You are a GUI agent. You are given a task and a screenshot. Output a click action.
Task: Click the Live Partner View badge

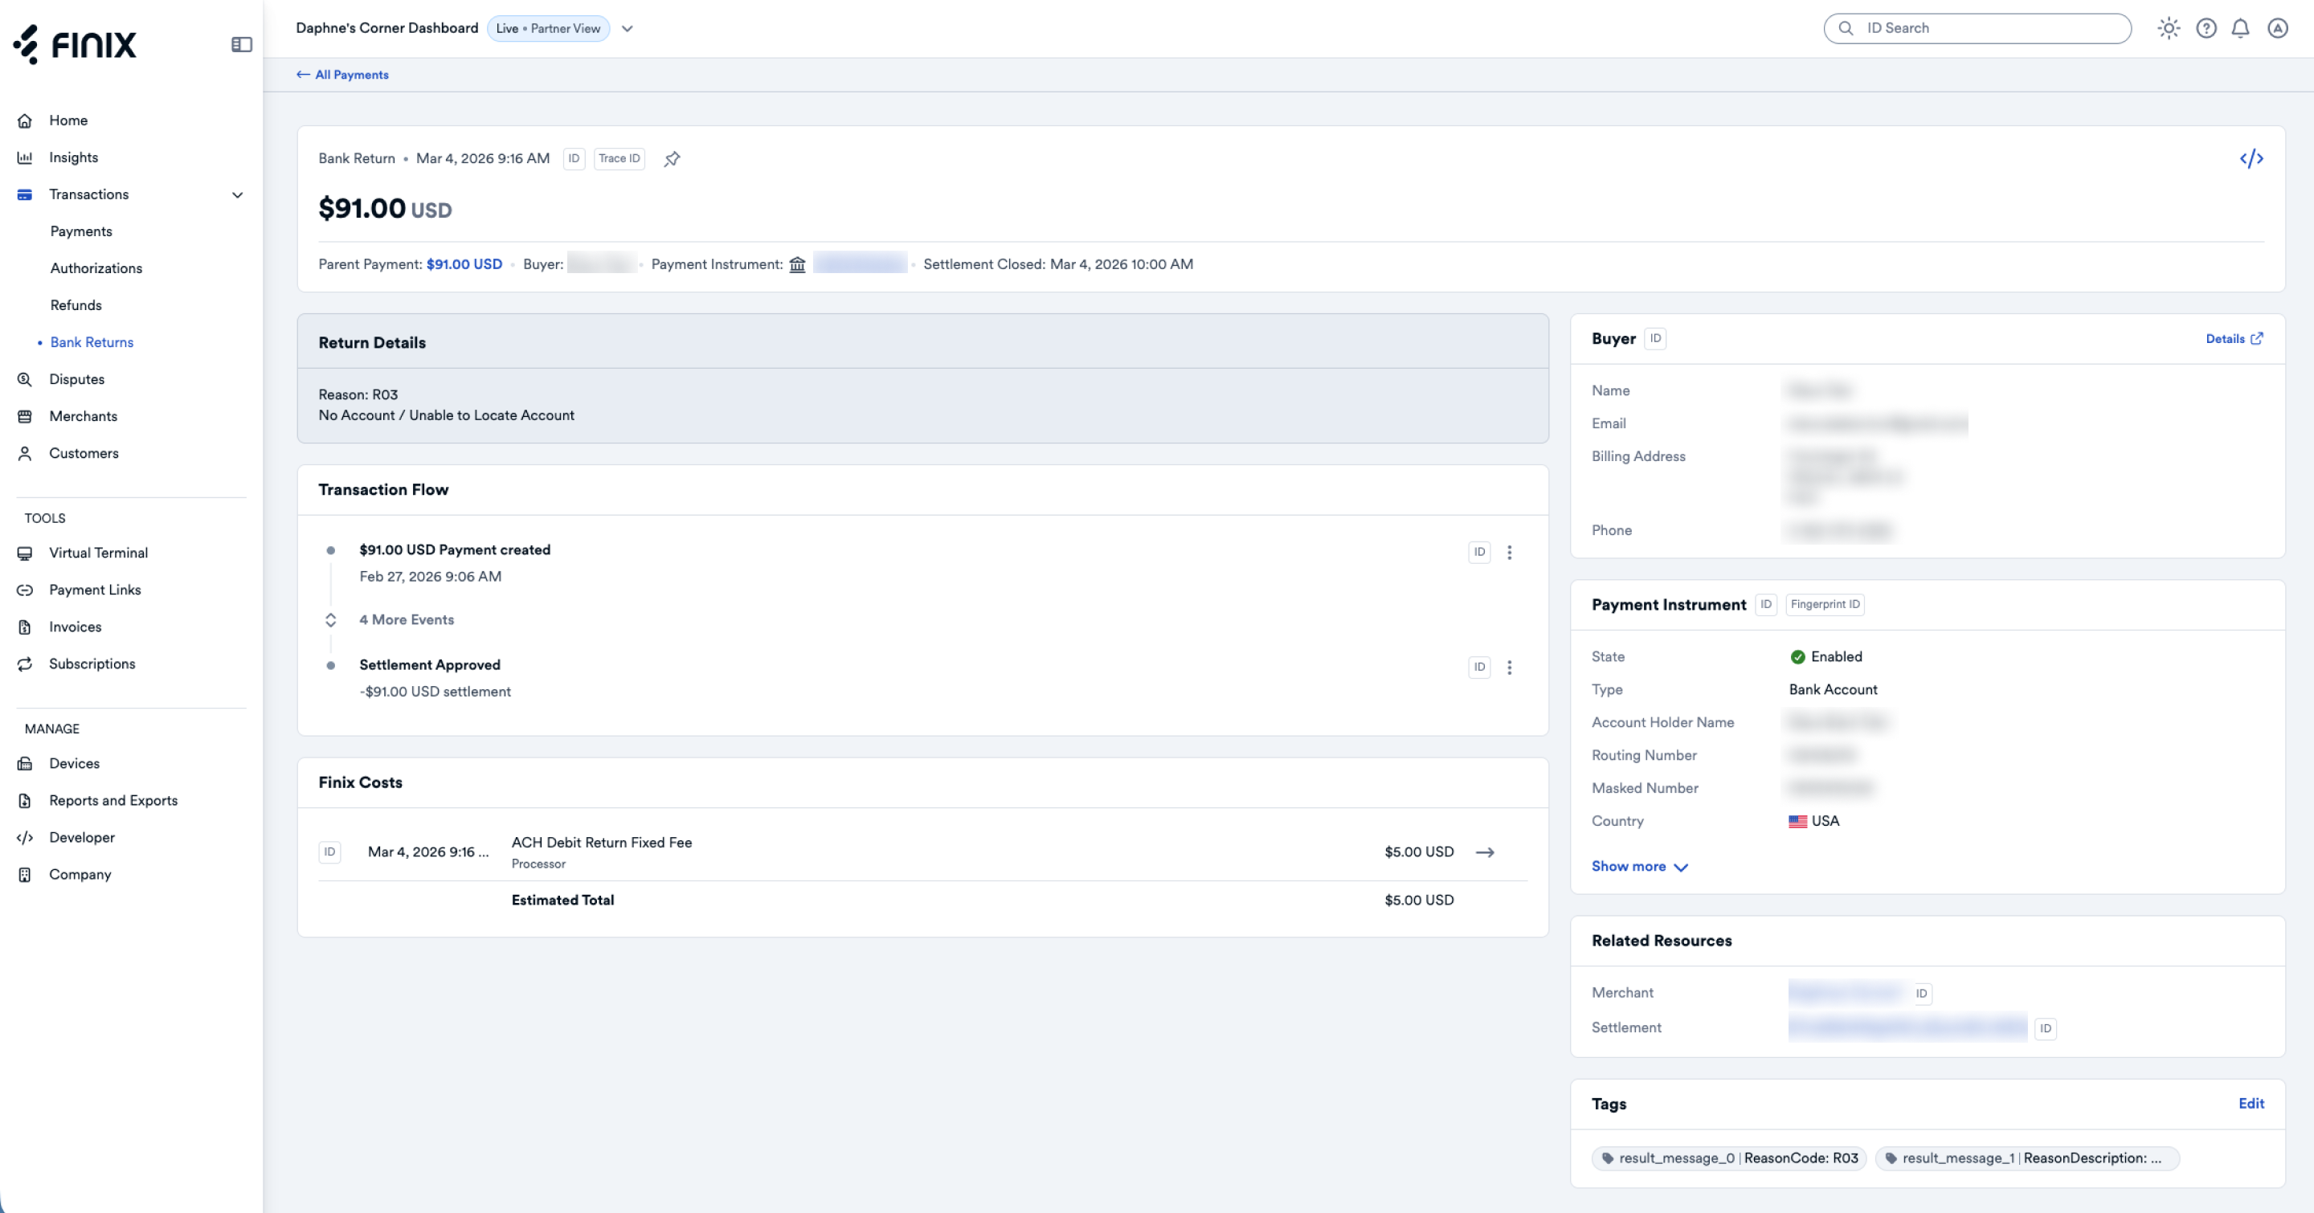tap(548, 29)
